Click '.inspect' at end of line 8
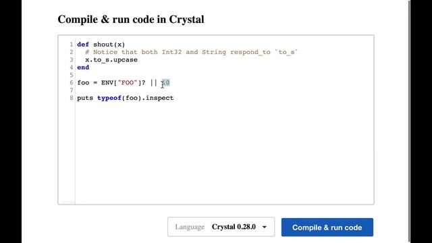The width and height of the screenshot is (432, 243). tap(157, 98)
